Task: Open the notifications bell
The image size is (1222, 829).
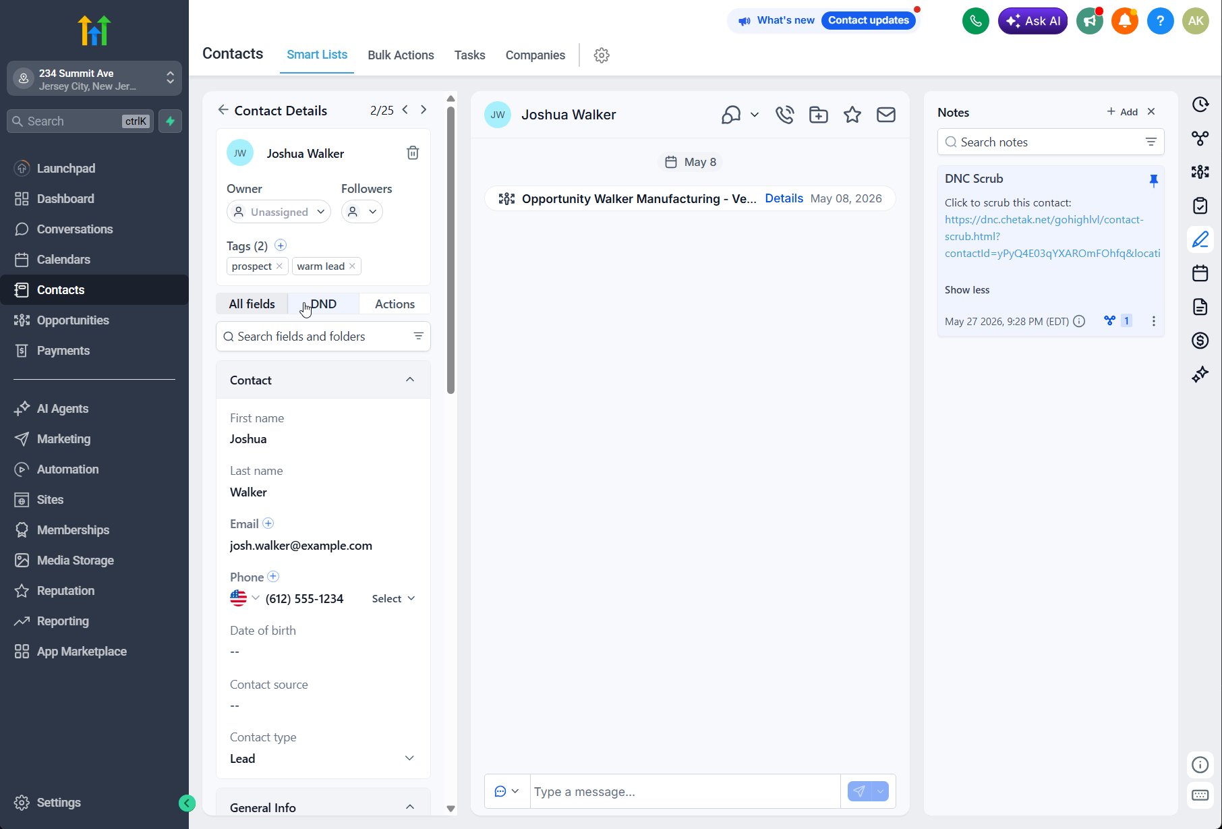Action: tap(1125, 21)
